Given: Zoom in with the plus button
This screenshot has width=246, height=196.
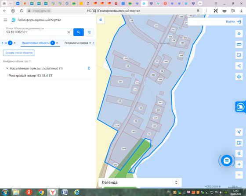Looking at the screenshot, I should click(239, 164).
